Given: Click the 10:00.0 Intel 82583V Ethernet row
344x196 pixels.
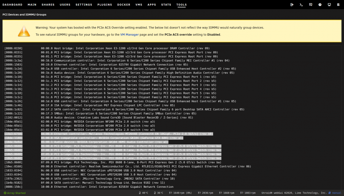Looking at the screenshot, I should point(89,187).
